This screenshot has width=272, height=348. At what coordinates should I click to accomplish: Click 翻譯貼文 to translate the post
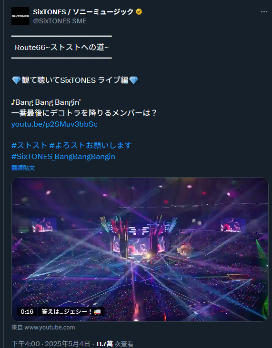[x=23, y=168]
